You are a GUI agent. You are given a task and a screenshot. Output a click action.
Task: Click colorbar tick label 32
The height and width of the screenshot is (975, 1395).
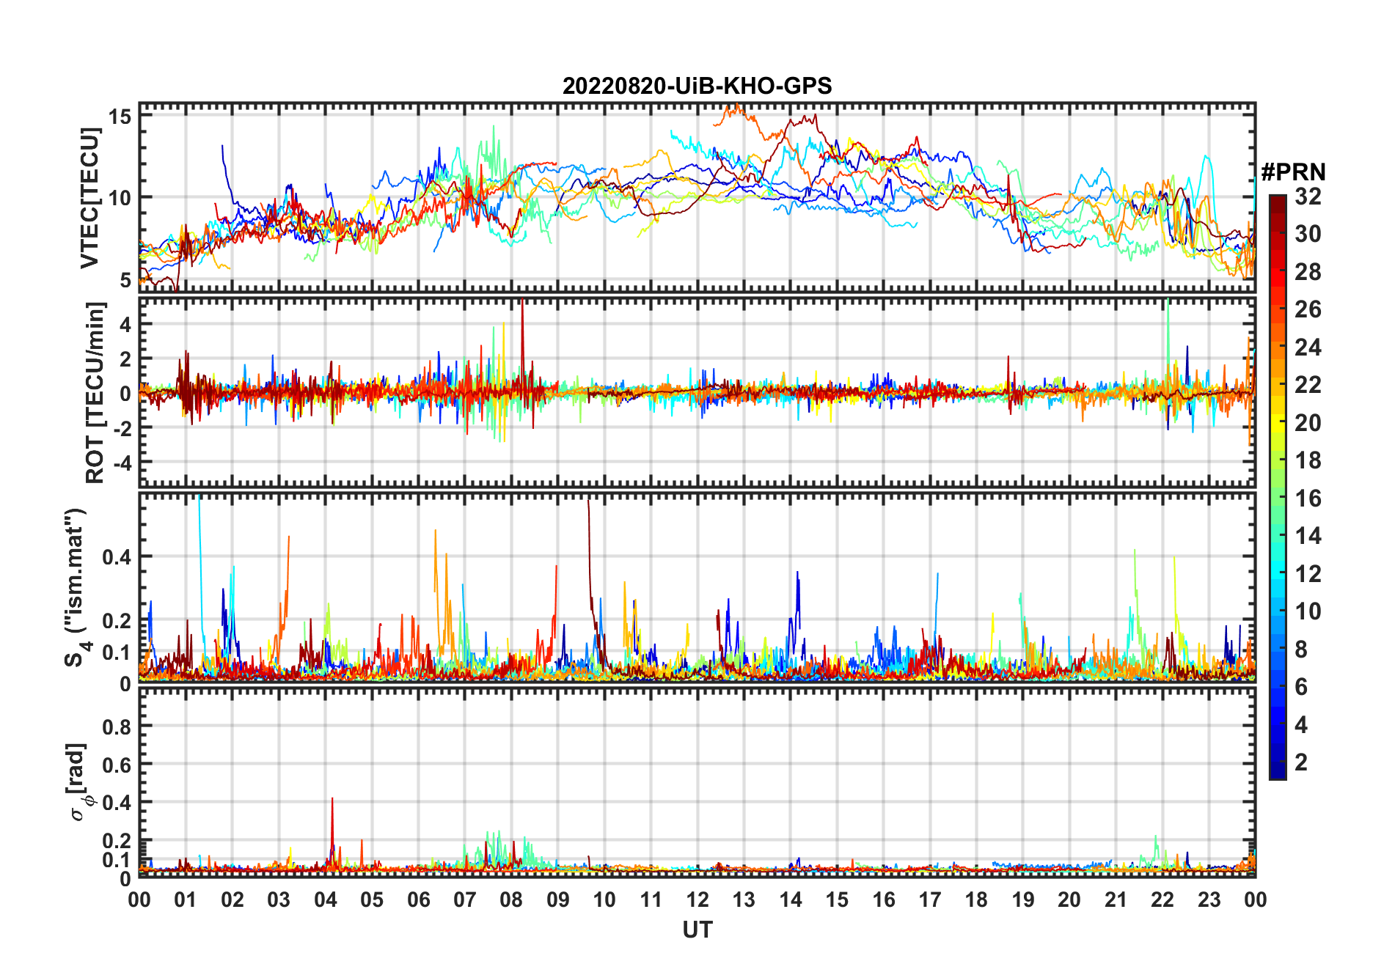point(1308,196)
